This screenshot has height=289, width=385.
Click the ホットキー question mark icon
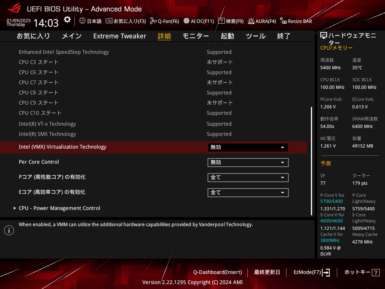click(x=375, y=272)
